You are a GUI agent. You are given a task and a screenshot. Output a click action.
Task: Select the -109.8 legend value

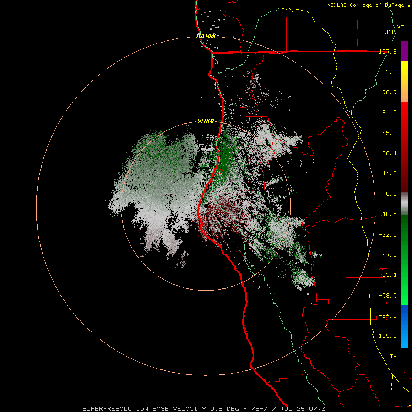(x=386, y=336)
